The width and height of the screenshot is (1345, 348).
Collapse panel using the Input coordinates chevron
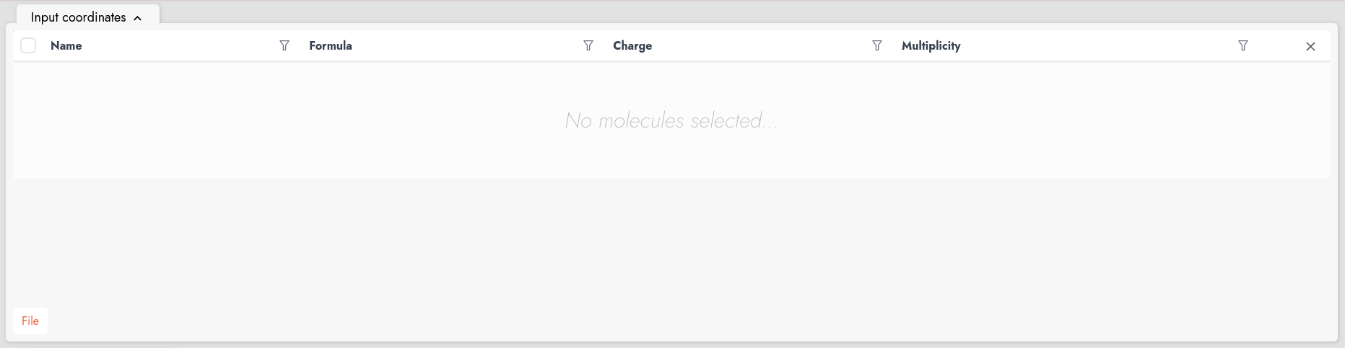click(x=138, y=18)
